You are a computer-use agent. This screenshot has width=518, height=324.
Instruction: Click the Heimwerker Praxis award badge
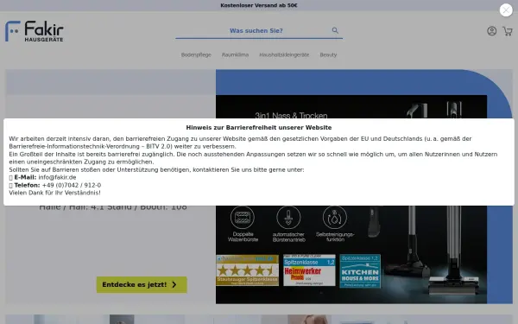click(309, 270)
